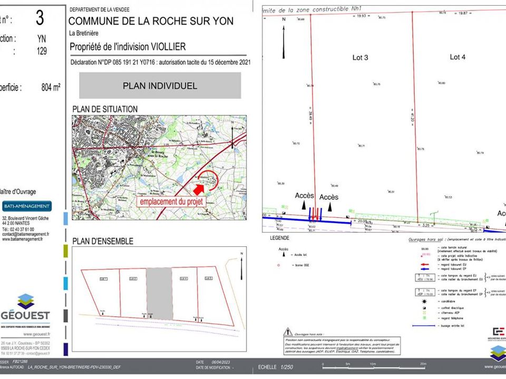Click the '804 m²' surface value
This screenshot has height=379, width=506.
click(x=51, y=87)
